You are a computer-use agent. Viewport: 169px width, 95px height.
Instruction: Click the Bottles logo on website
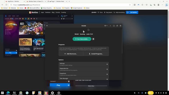(x=34, y=12)
